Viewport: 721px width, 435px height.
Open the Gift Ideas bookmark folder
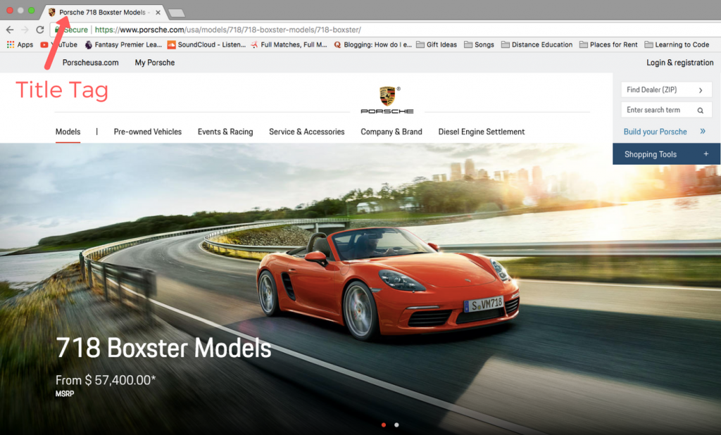click(x=437, y=44)
